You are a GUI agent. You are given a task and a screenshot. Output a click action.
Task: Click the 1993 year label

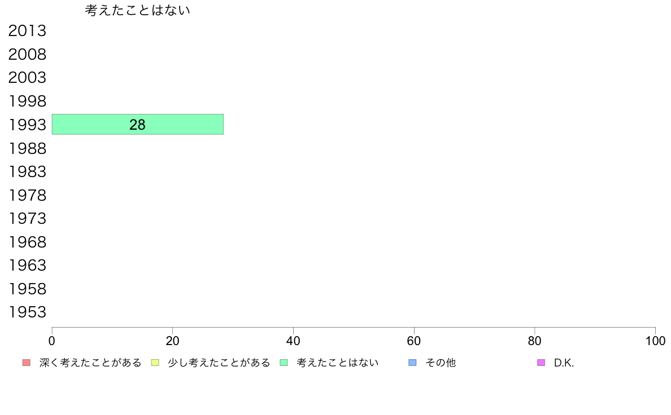point(27,125)
